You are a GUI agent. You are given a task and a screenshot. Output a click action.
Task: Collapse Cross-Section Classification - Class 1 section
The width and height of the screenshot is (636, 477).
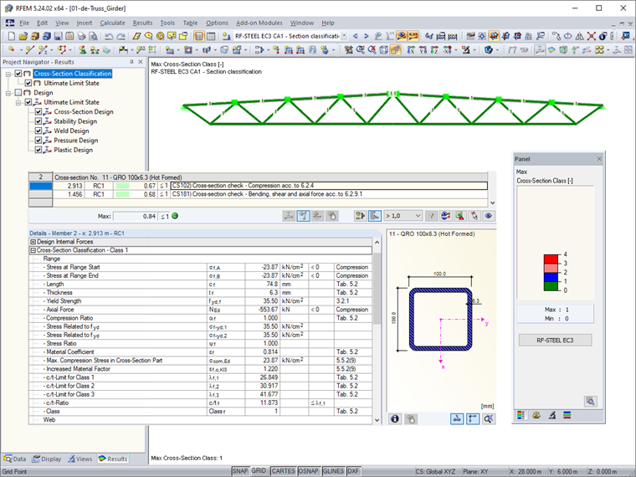[x=33, y=250]
